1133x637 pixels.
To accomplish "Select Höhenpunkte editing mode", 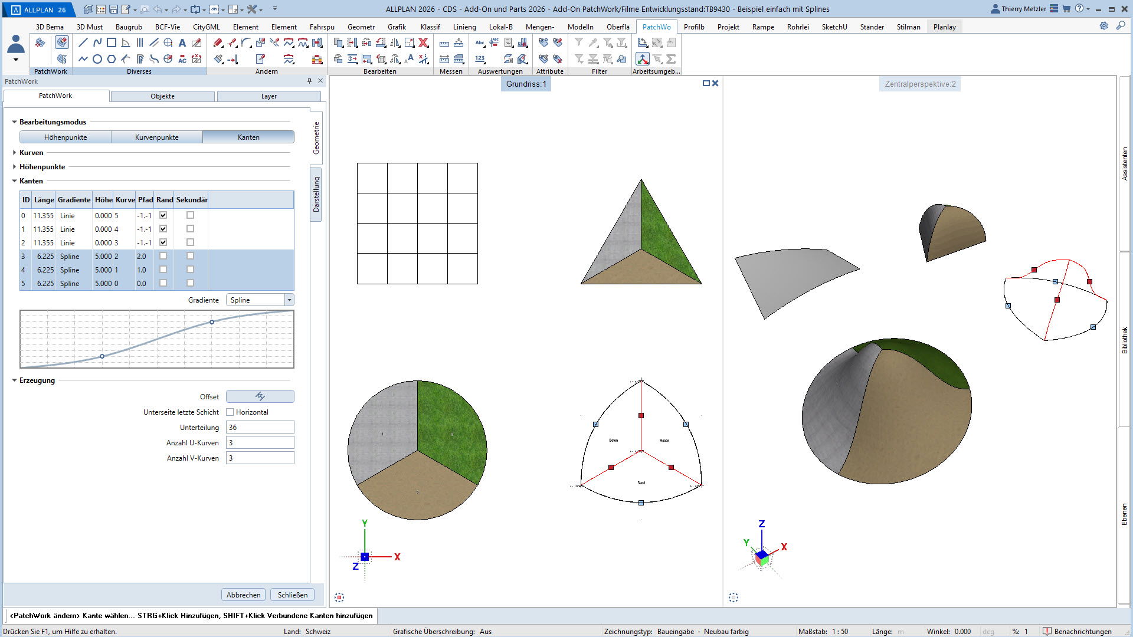I will point(66,137).
